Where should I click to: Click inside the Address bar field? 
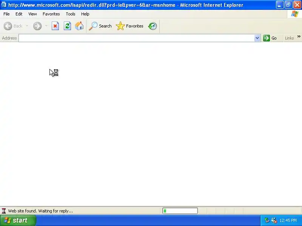[137, 38]
